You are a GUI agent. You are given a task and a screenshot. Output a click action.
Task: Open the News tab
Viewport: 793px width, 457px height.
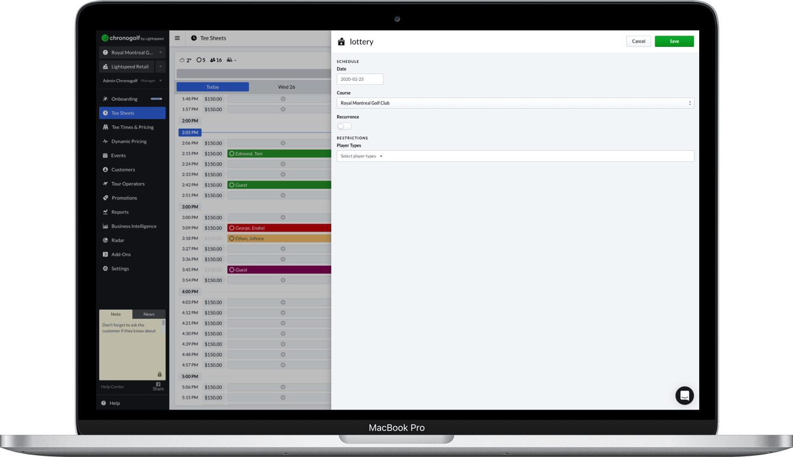click(x=149, y=314)
